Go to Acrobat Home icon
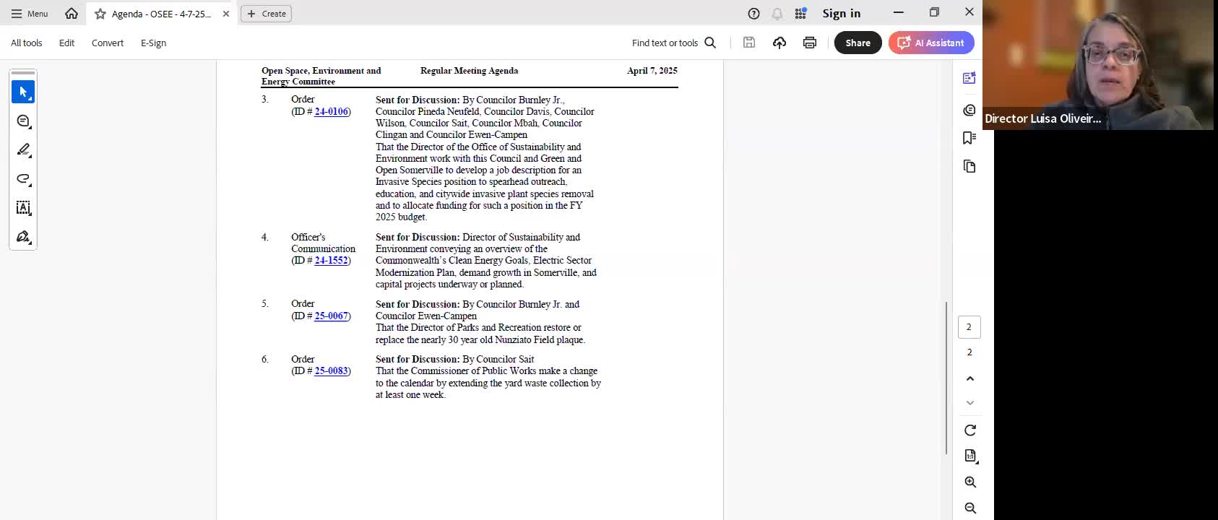The width and height of the screenshot is (1218, 520). pyautogui.click(x=72, y=14)
